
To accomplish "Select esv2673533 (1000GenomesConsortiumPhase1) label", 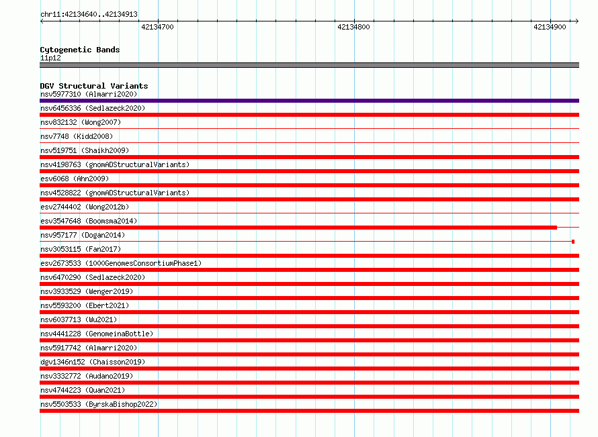I will coord(121,263).
